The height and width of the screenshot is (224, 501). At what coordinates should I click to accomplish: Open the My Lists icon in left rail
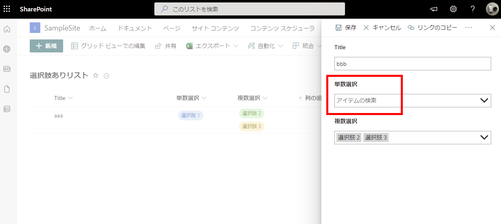tap(7, 109)
